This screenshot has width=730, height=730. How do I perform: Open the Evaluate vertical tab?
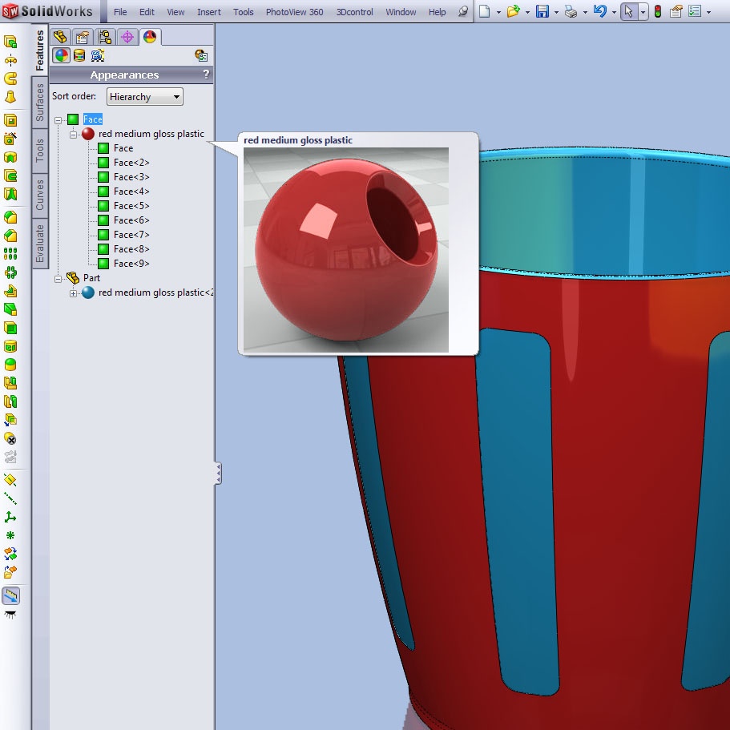click(40, 243)
